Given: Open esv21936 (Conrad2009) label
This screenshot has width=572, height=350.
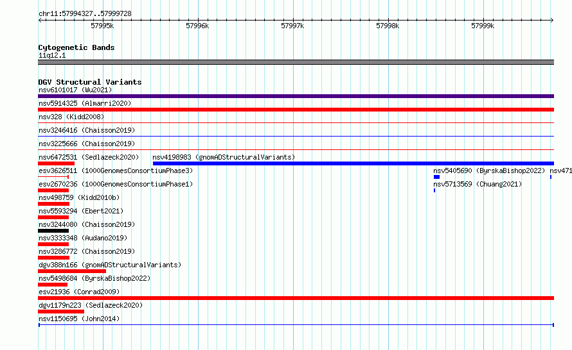Looking at the screenshot, I should [79, 292].
